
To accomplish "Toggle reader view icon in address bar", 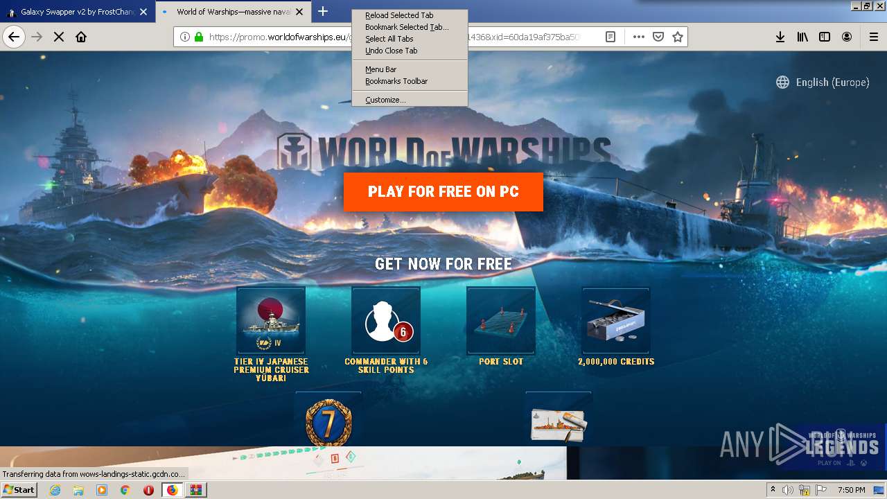I will pyautogui.click(x=611, y=37).
